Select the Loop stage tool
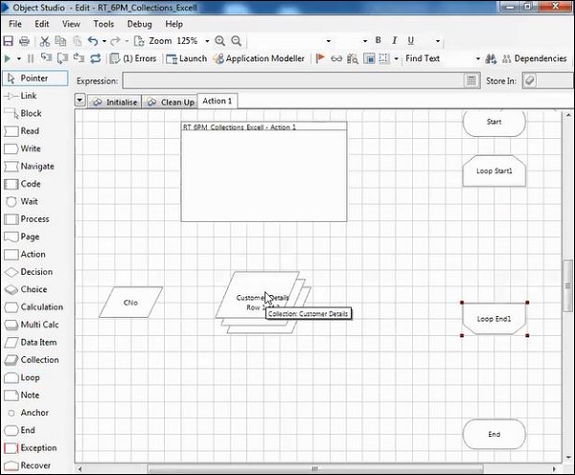Viewport: 575px width, 475px height. click(30, 377)
